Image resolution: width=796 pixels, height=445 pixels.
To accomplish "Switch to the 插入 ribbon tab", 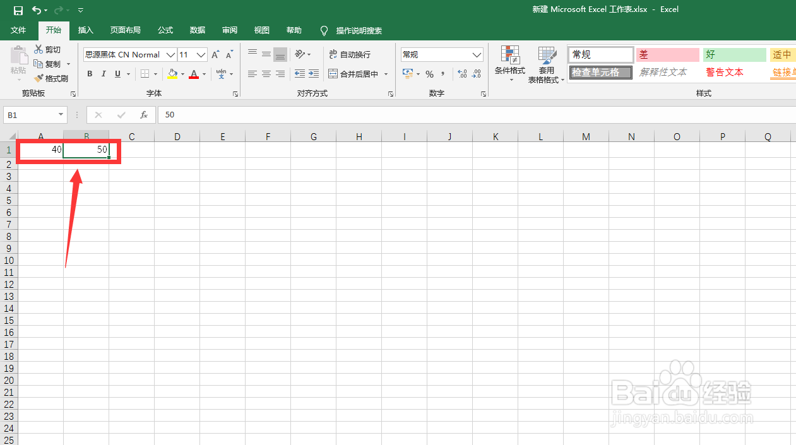I will coord(85,30).
